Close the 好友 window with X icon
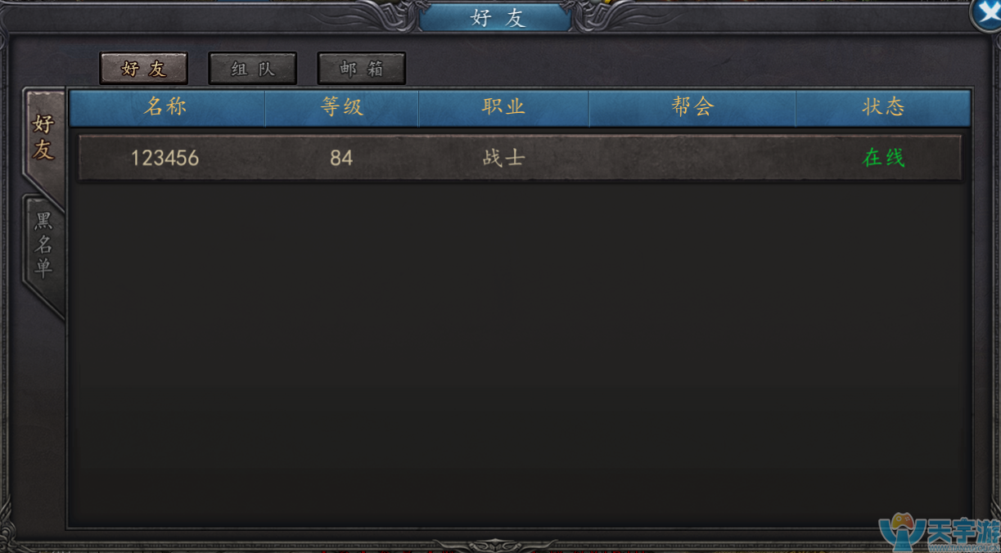The height and width of the screenshot is (553, 1001). [x=986, y=12]
